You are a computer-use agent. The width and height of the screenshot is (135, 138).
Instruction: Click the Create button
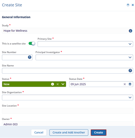pyautogui.click(x=98, y=132)
